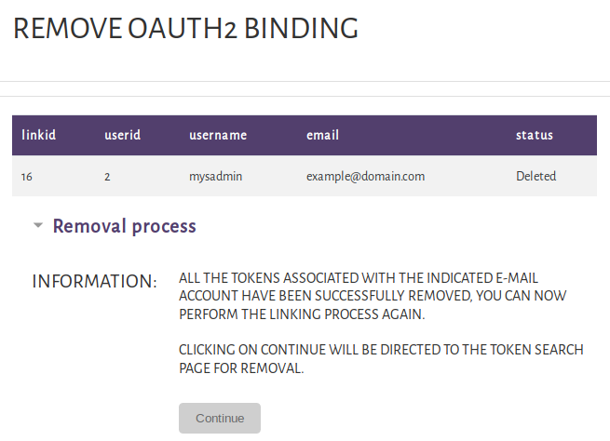The height and width of the screenshot is (441, 610).
Task: Click the userid value 2 cell
Action: (x=108, y=176)
